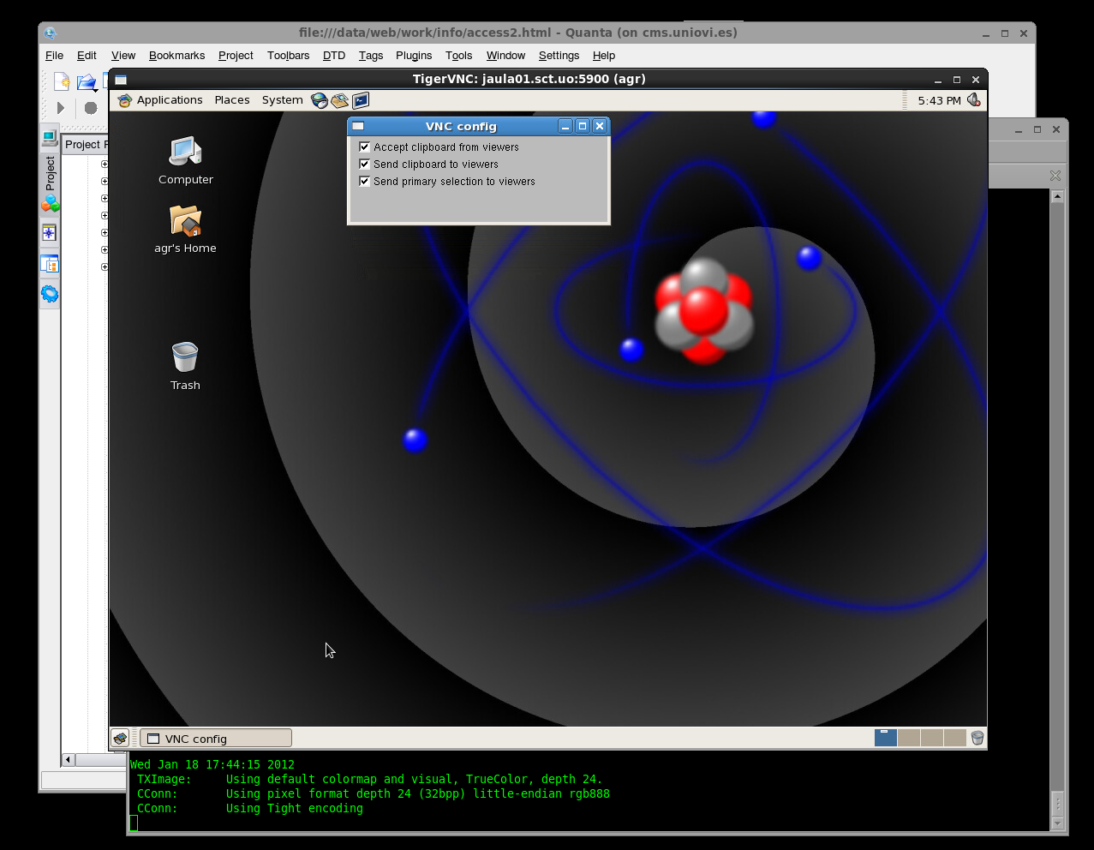Open the Settings menu in Quanta
This screenshot has height=850, width=1094.
[x=559, y=56]
